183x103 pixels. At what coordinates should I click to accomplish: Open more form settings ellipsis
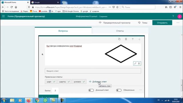point(178,23)
